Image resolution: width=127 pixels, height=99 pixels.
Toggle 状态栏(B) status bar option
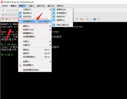pyautogui.click(x=35, y=17)
